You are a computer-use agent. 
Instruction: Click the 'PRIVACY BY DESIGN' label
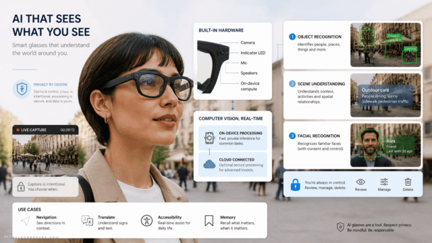point(51,84)
